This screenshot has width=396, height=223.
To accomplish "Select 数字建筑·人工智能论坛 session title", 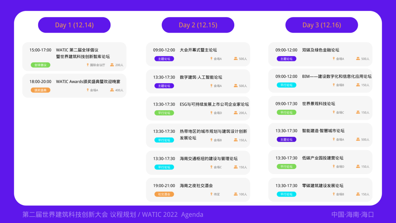I will coord(201,77).
